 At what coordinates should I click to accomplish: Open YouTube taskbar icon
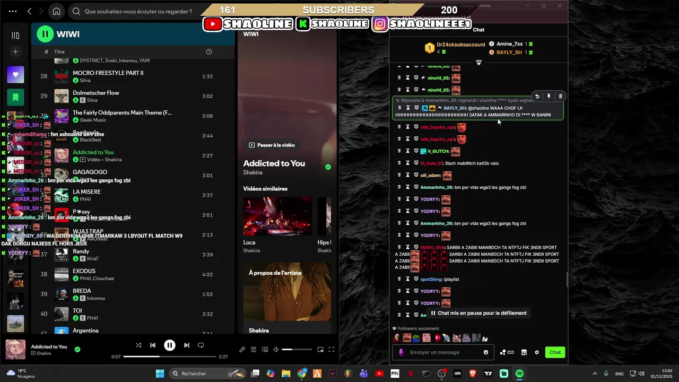click(379, 374)
